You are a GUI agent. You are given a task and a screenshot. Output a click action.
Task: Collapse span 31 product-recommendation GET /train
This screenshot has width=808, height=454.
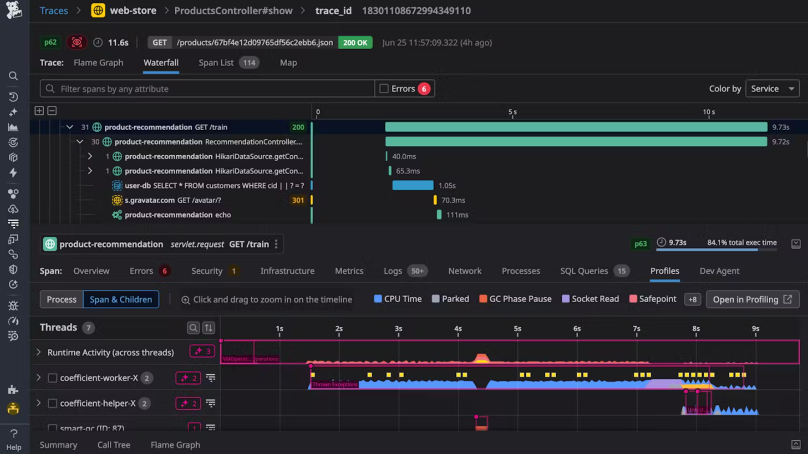[x=69, y=127]
